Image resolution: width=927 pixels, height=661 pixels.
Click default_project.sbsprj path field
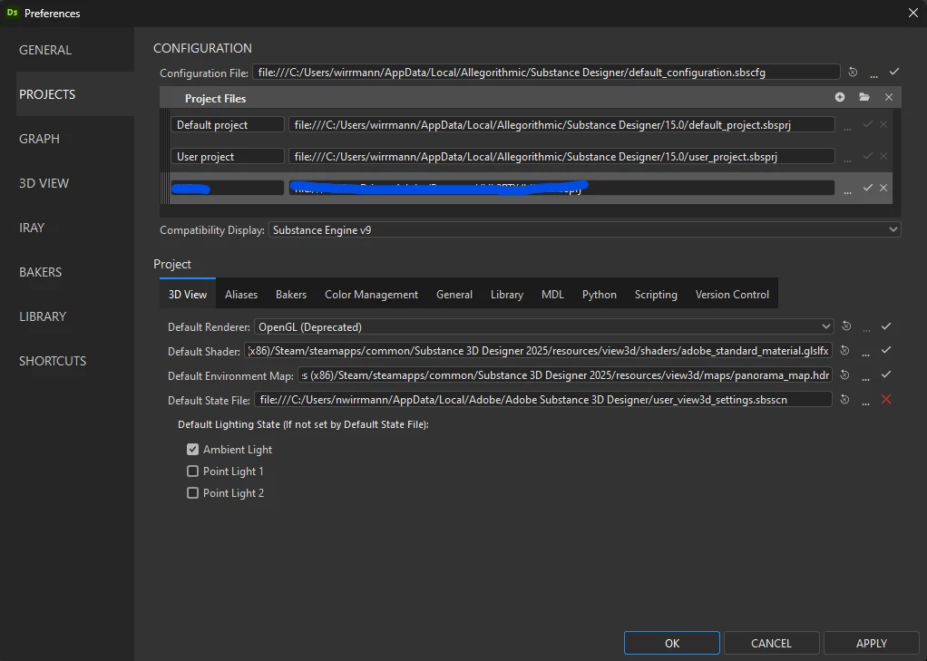click(561, 124)
